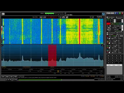Toggle the second receiver's speaker icon
The image size is (124, 93).
107,43
